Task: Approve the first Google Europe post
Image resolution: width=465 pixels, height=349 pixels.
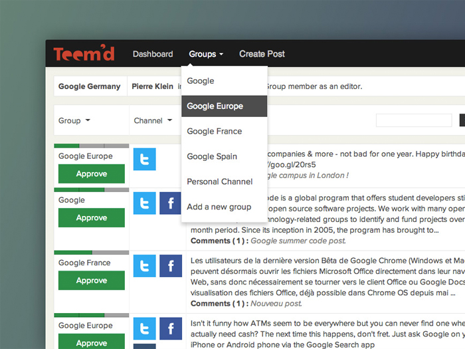Action: 92,174
